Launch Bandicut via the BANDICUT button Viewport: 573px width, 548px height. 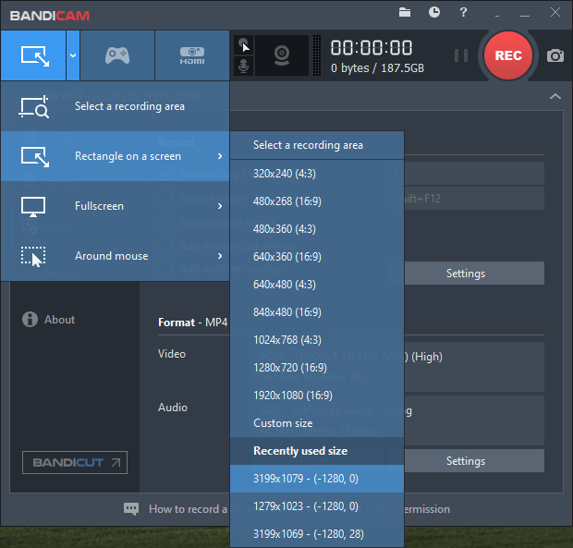pos(75,462)
